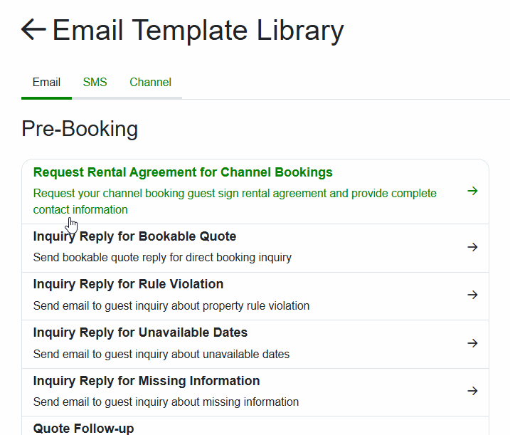Click the Email Template Library page title
Viewport: 510px width, 435px height.
click(198, 31)
